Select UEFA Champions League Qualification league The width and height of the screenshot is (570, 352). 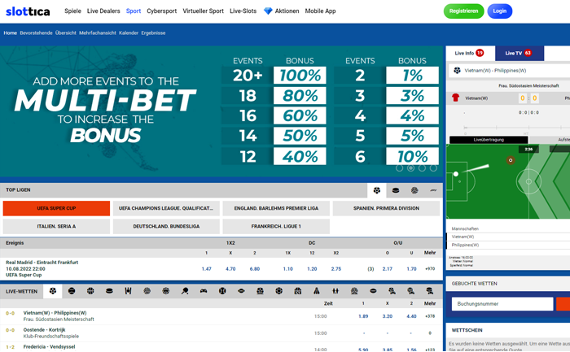tap(166, 208)
